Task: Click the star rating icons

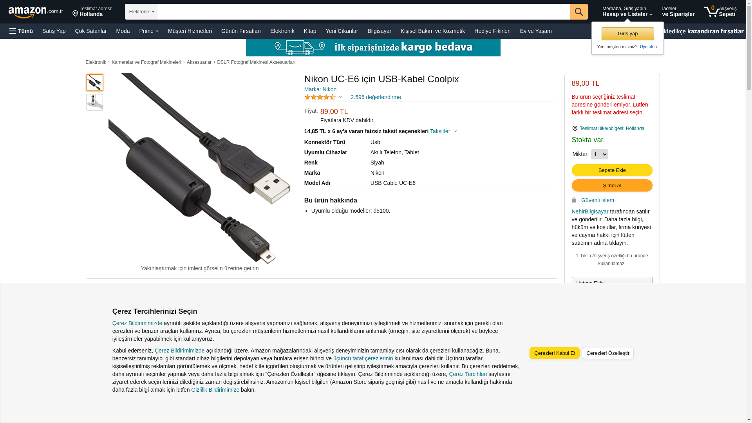Action: pos(320,97)
